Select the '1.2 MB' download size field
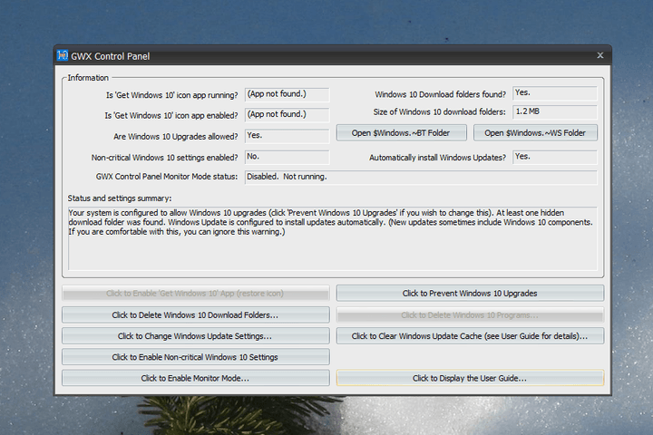The height and width of the screenshot is (435, 653). click(555, 112)
